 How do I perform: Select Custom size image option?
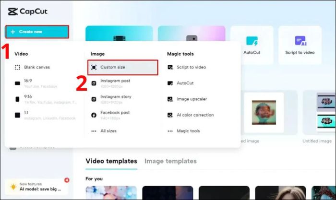coord(123,67)
